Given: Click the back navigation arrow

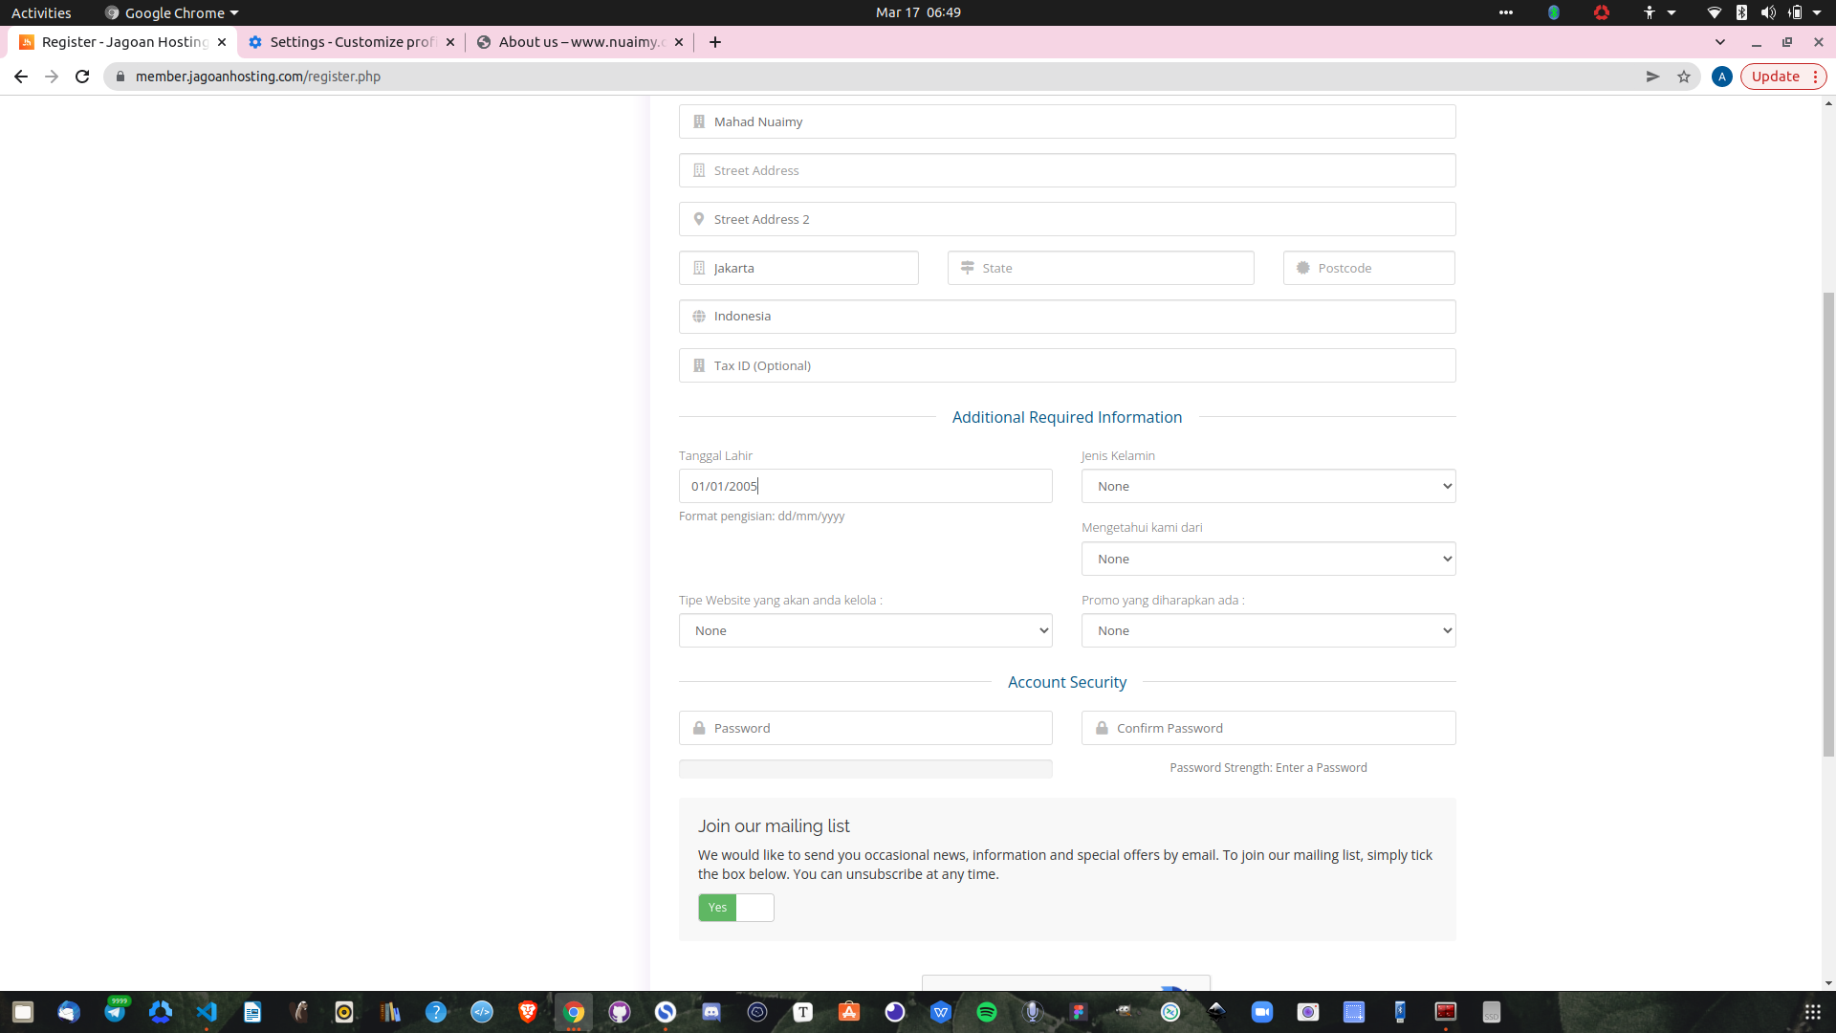Looking at the screenshot, I should [21, 77].
